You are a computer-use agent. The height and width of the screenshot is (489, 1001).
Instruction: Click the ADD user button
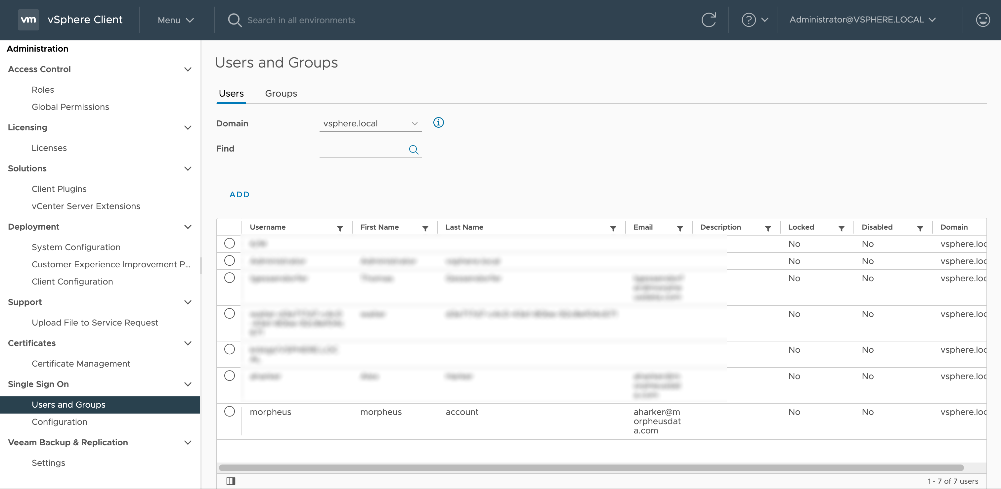click(x=239, y=194)
